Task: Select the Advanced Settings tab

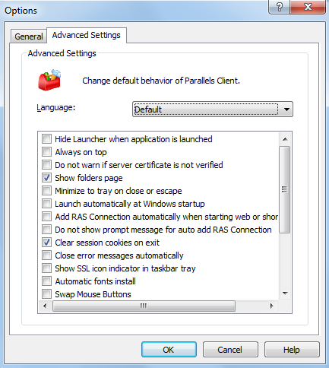Action: coord(87,35)
